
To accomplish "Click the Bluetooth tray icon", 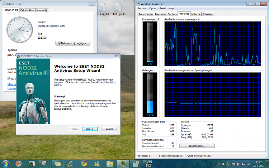I will coord(223,164).
